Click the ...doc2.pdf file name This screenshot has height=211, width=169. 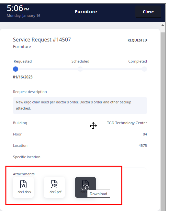point(54,192)
